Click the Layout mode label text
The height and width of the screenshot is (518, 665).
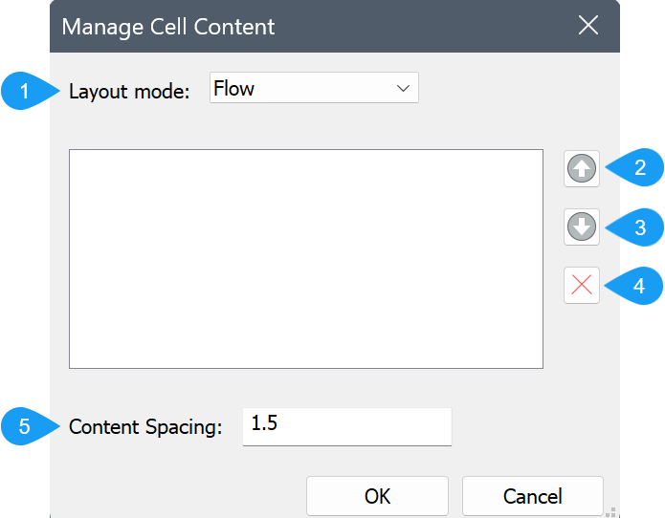click(x=130, y=92)
